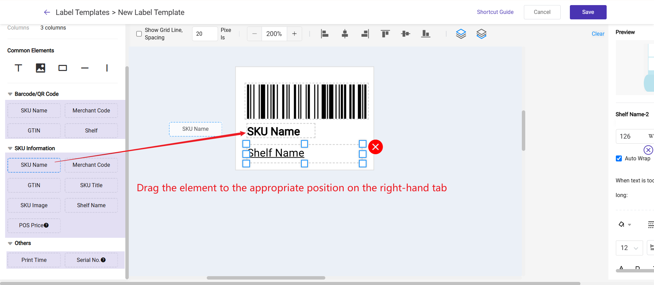
Task: Increase zoom with the plus button
Action: (x=294, y=34)
